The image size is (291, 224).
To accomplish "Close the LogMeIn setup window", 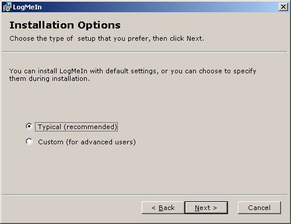I will pyautogui.click(x=283, y=7).
